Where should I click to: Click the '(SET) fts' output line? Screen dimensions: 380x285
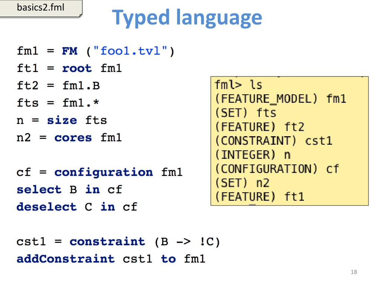click(x=246, y=113)
